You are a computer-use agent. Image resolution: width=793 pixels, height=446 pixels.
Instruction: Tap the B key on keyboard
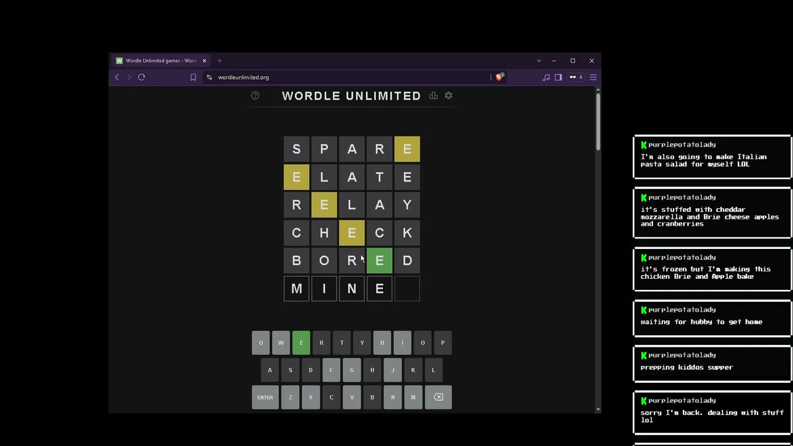(x=372, y=397)
